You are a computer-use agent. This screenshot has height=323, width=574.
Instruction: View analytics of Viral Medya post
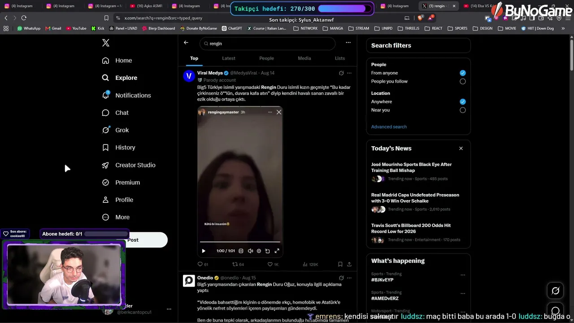click(x=310, y=264)
